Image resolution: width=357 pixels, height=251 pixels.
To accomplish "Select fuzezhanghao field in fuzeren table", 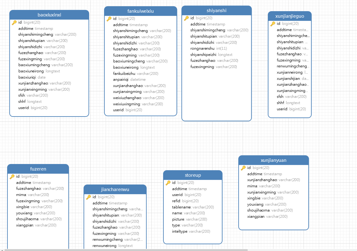I will [x=40, y=189].
